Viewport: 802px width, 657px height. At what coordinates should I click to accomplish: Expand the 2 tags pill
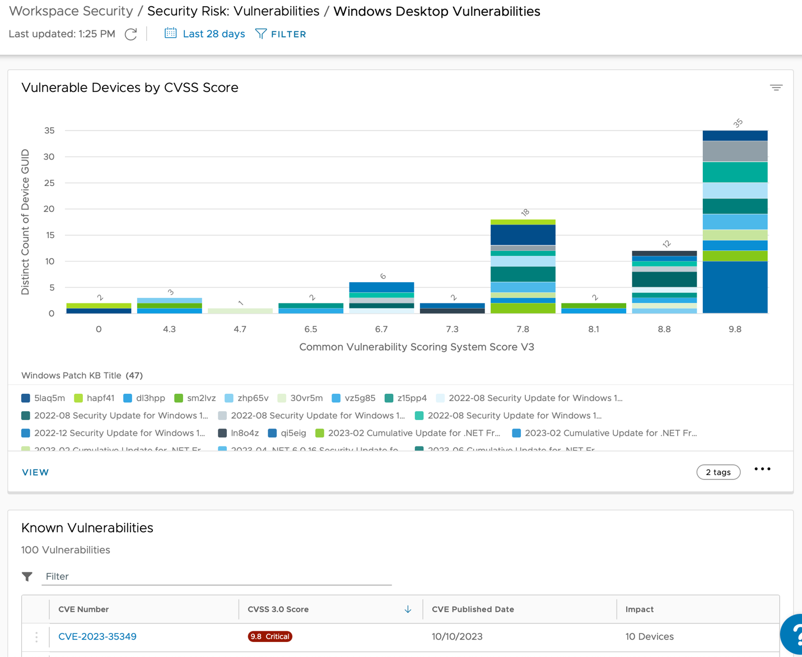click(718, 472)
